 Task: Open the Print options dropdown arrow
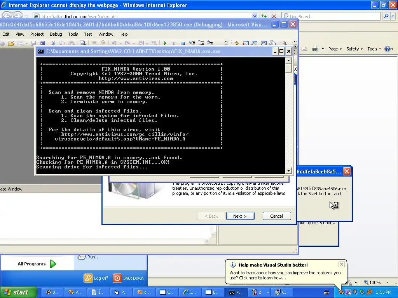323,49
